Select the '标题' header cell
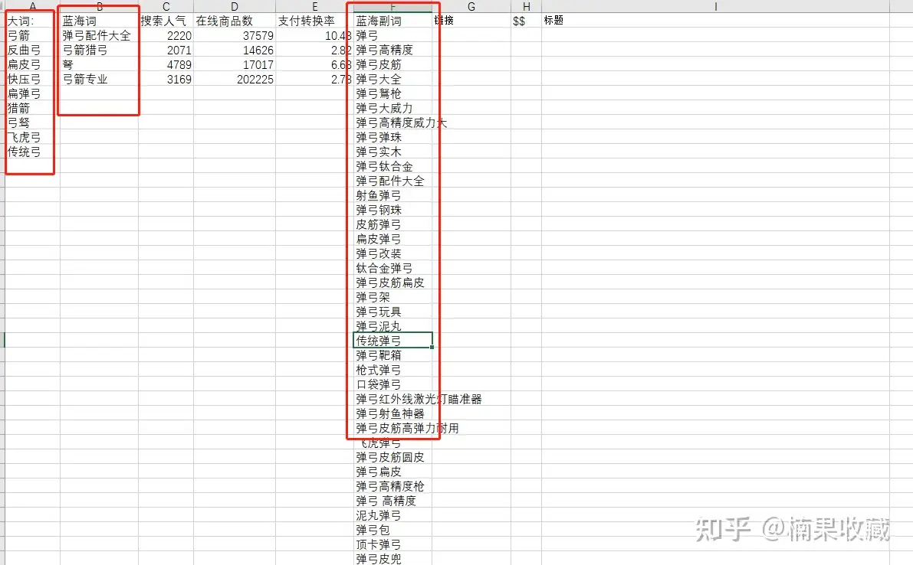Screen dimensions: 913x565 click(x=716, y=21)
